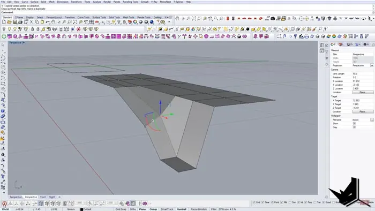Click the four-viewport layout icon

pos(92,22)
